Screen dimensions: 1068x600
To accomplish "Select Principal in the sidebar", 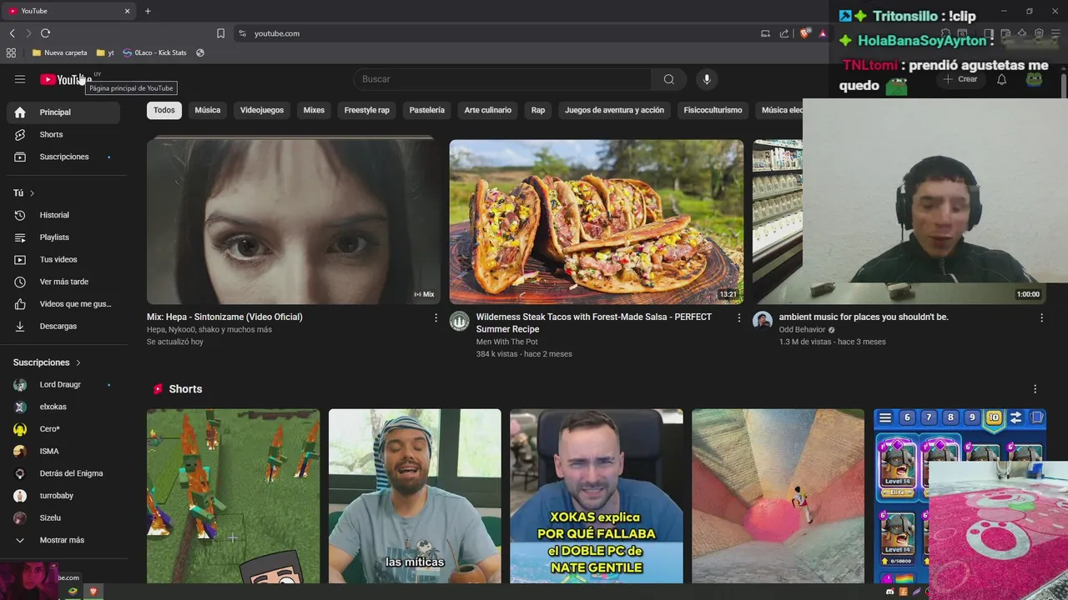I will 63,112.
